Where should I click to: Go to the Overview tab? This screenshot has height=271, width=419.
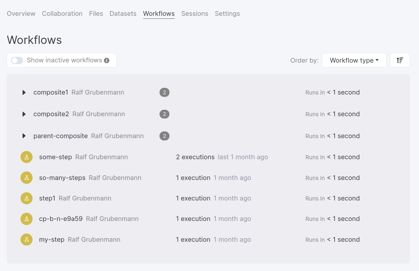[x=21, y=14]
